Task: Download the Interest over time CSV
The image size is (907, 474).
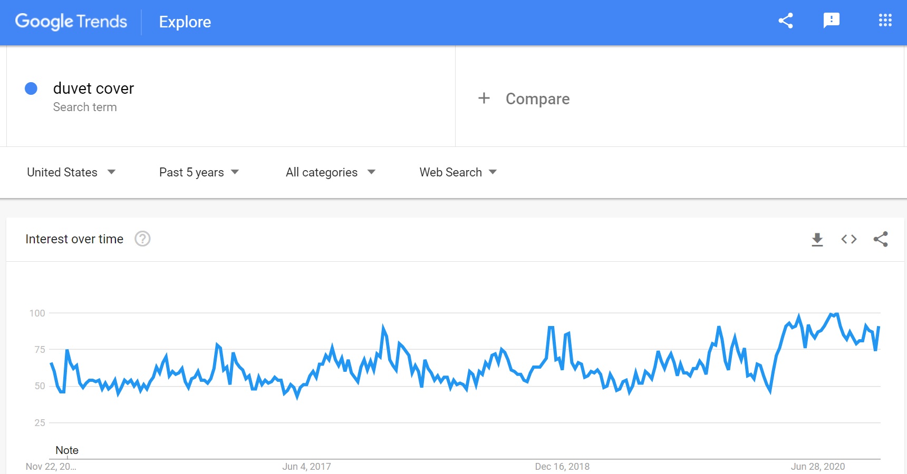Action: [817, 240]
